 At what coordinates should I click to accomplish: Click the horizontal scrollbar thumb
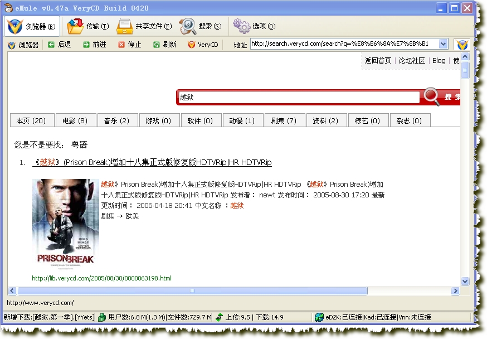click(193, 291)
